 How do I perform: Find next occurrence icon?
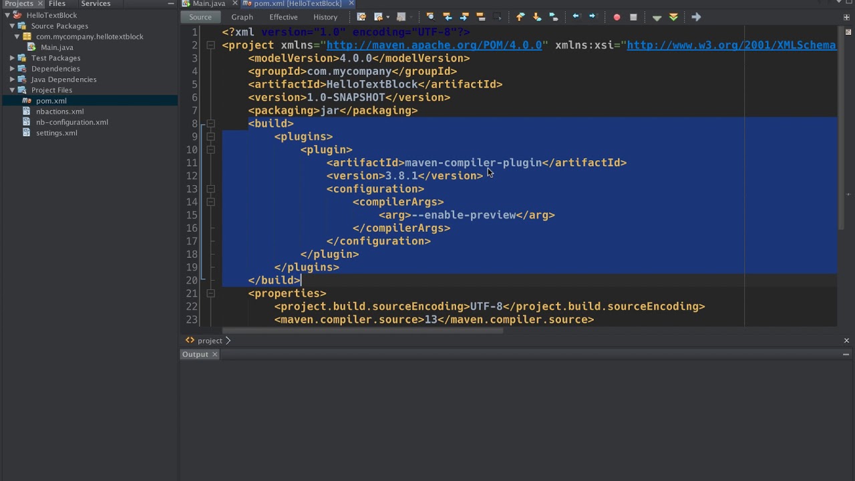(x=464, y=17)
